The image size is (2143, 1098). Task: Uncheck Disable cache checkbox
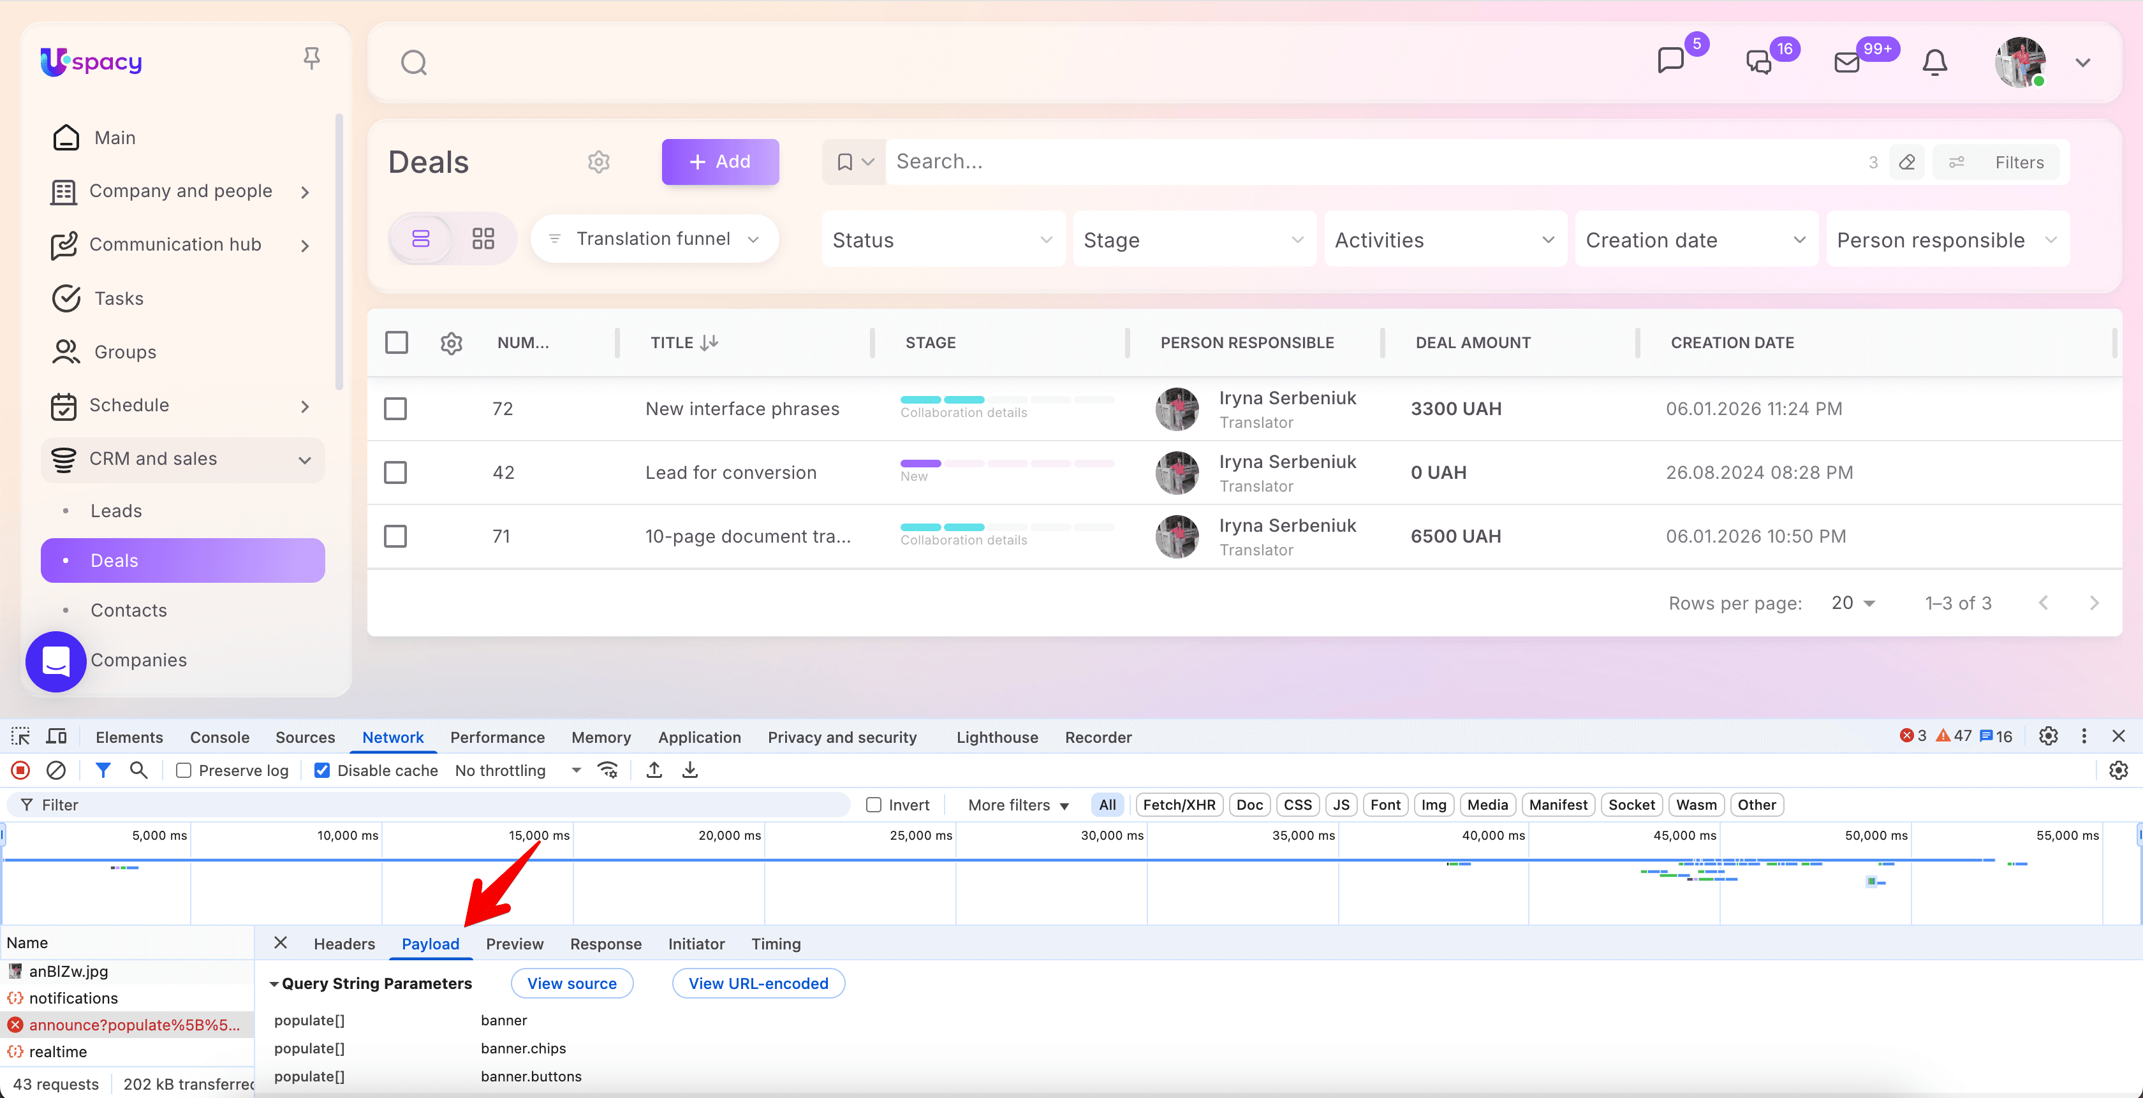[322, 770]
